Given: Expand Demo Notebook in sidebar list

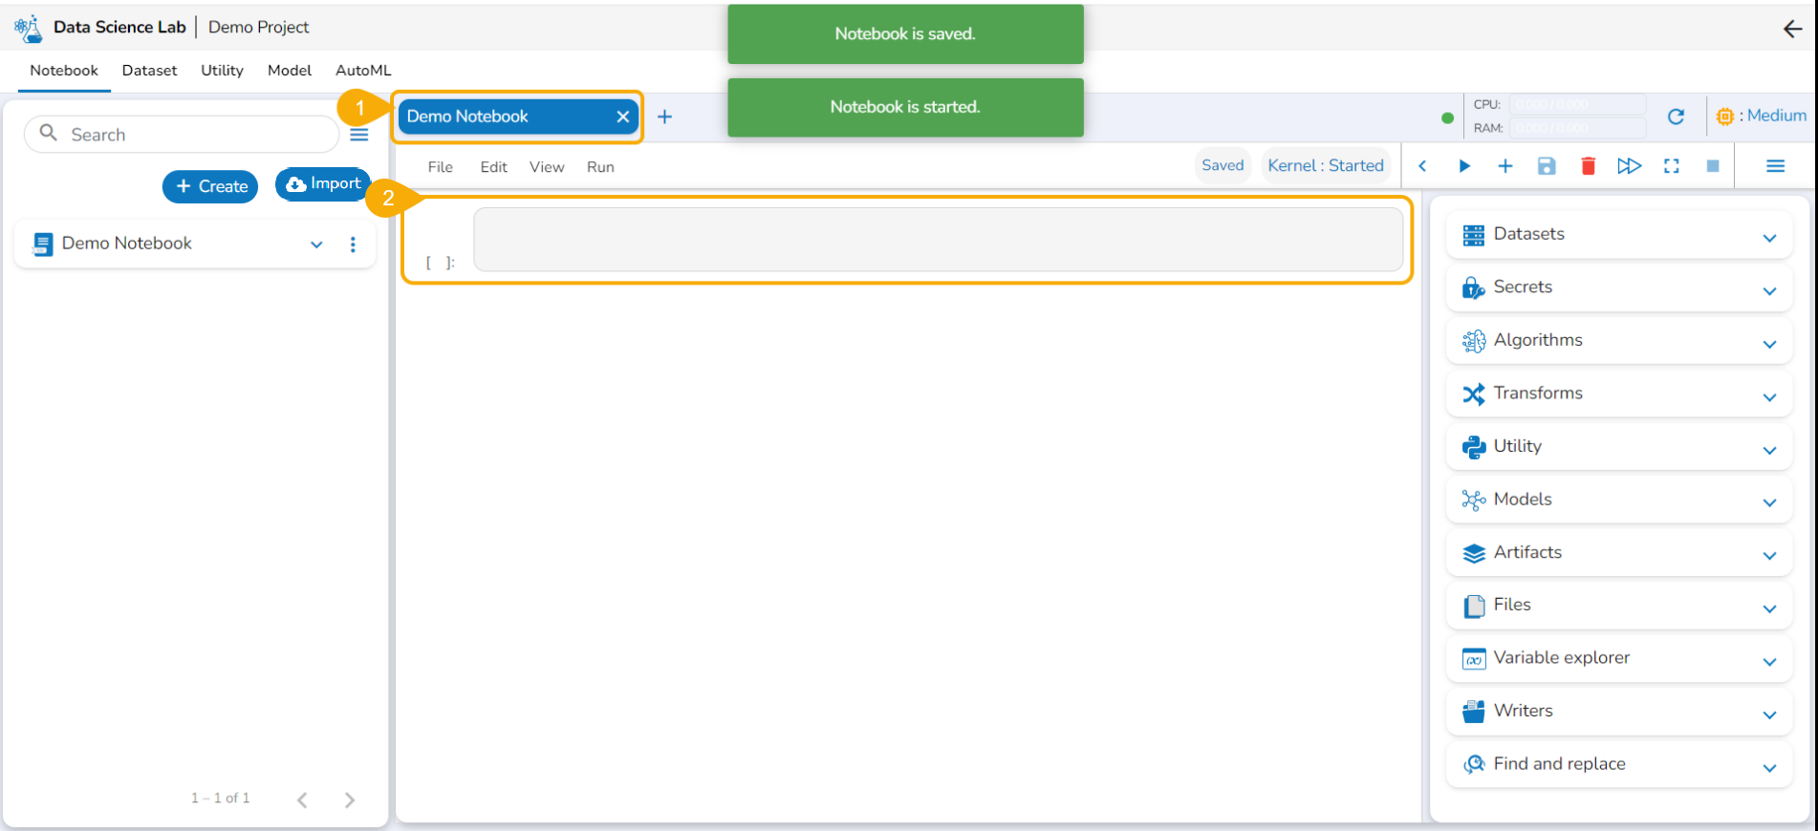Looking at the screenshot, I should pyautogui.click(x=316, y=245).
